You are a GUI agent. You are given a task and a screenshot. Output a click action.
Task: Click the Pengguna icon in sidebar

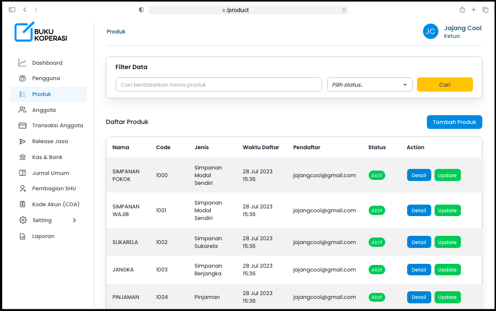coord(22,78)
